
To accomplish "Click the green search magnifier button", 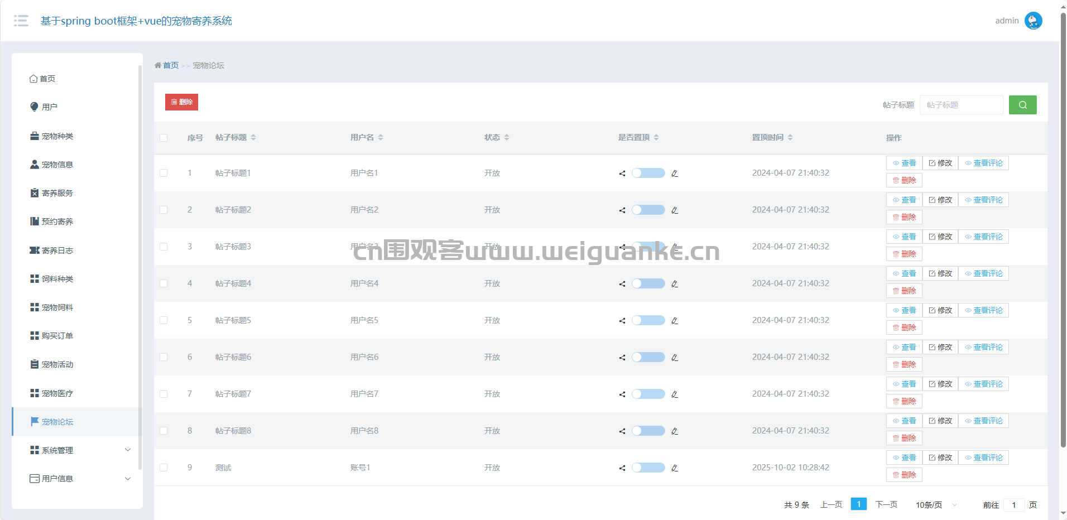I will click(x=1022, y=105).
